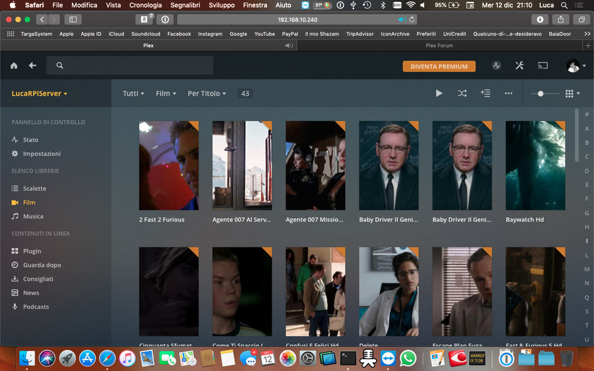Click the cast to device icon
The image size is (594, 371).
pyautogui.click(x=543, y=66)
